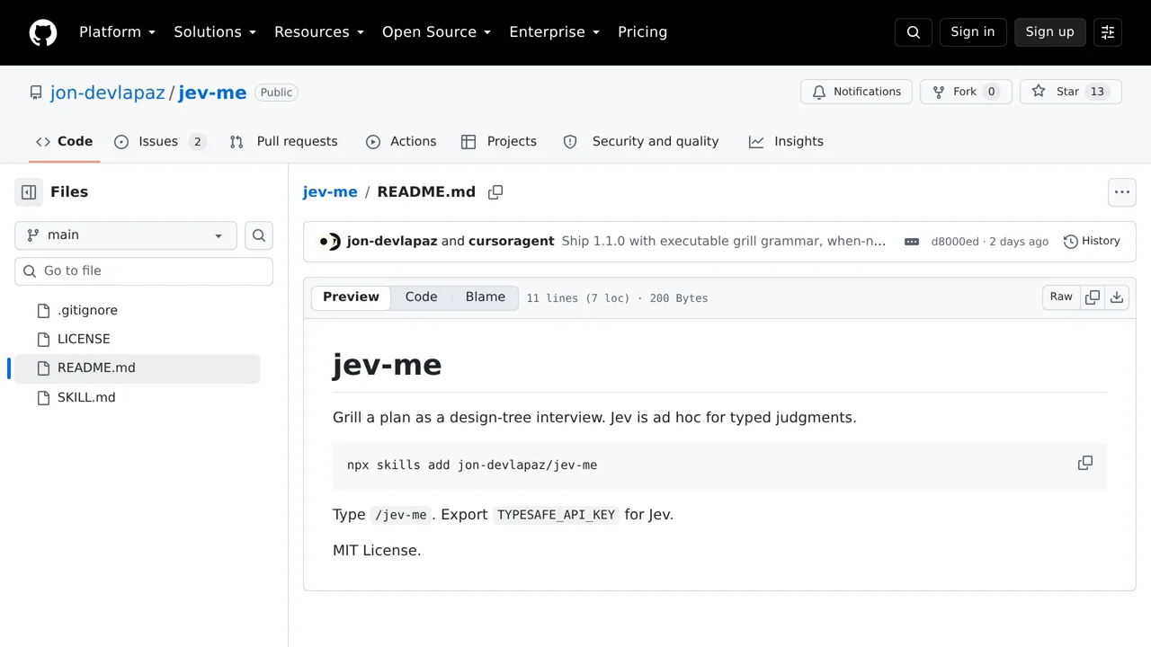
Task: Switch to the Code tab
Action: pos(64,142)
